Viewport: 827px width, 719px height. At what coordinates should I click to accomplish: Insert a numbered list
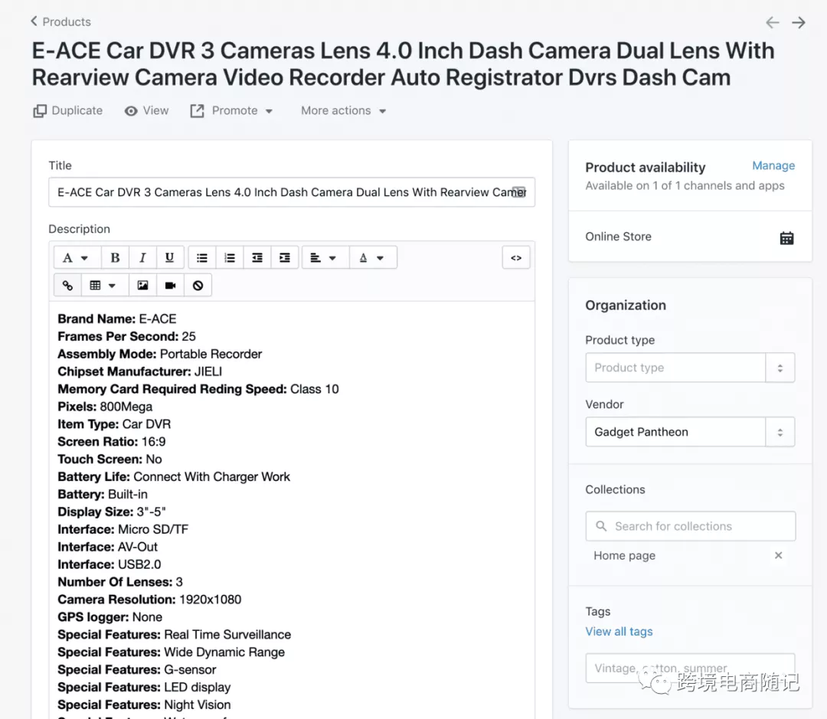point(230,257)
